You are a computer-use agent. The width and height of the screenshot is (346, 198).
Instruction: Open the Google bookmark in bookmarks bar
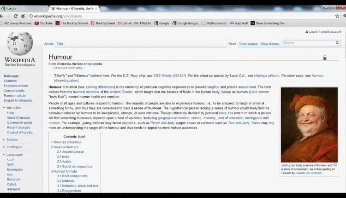click(161, 23)
